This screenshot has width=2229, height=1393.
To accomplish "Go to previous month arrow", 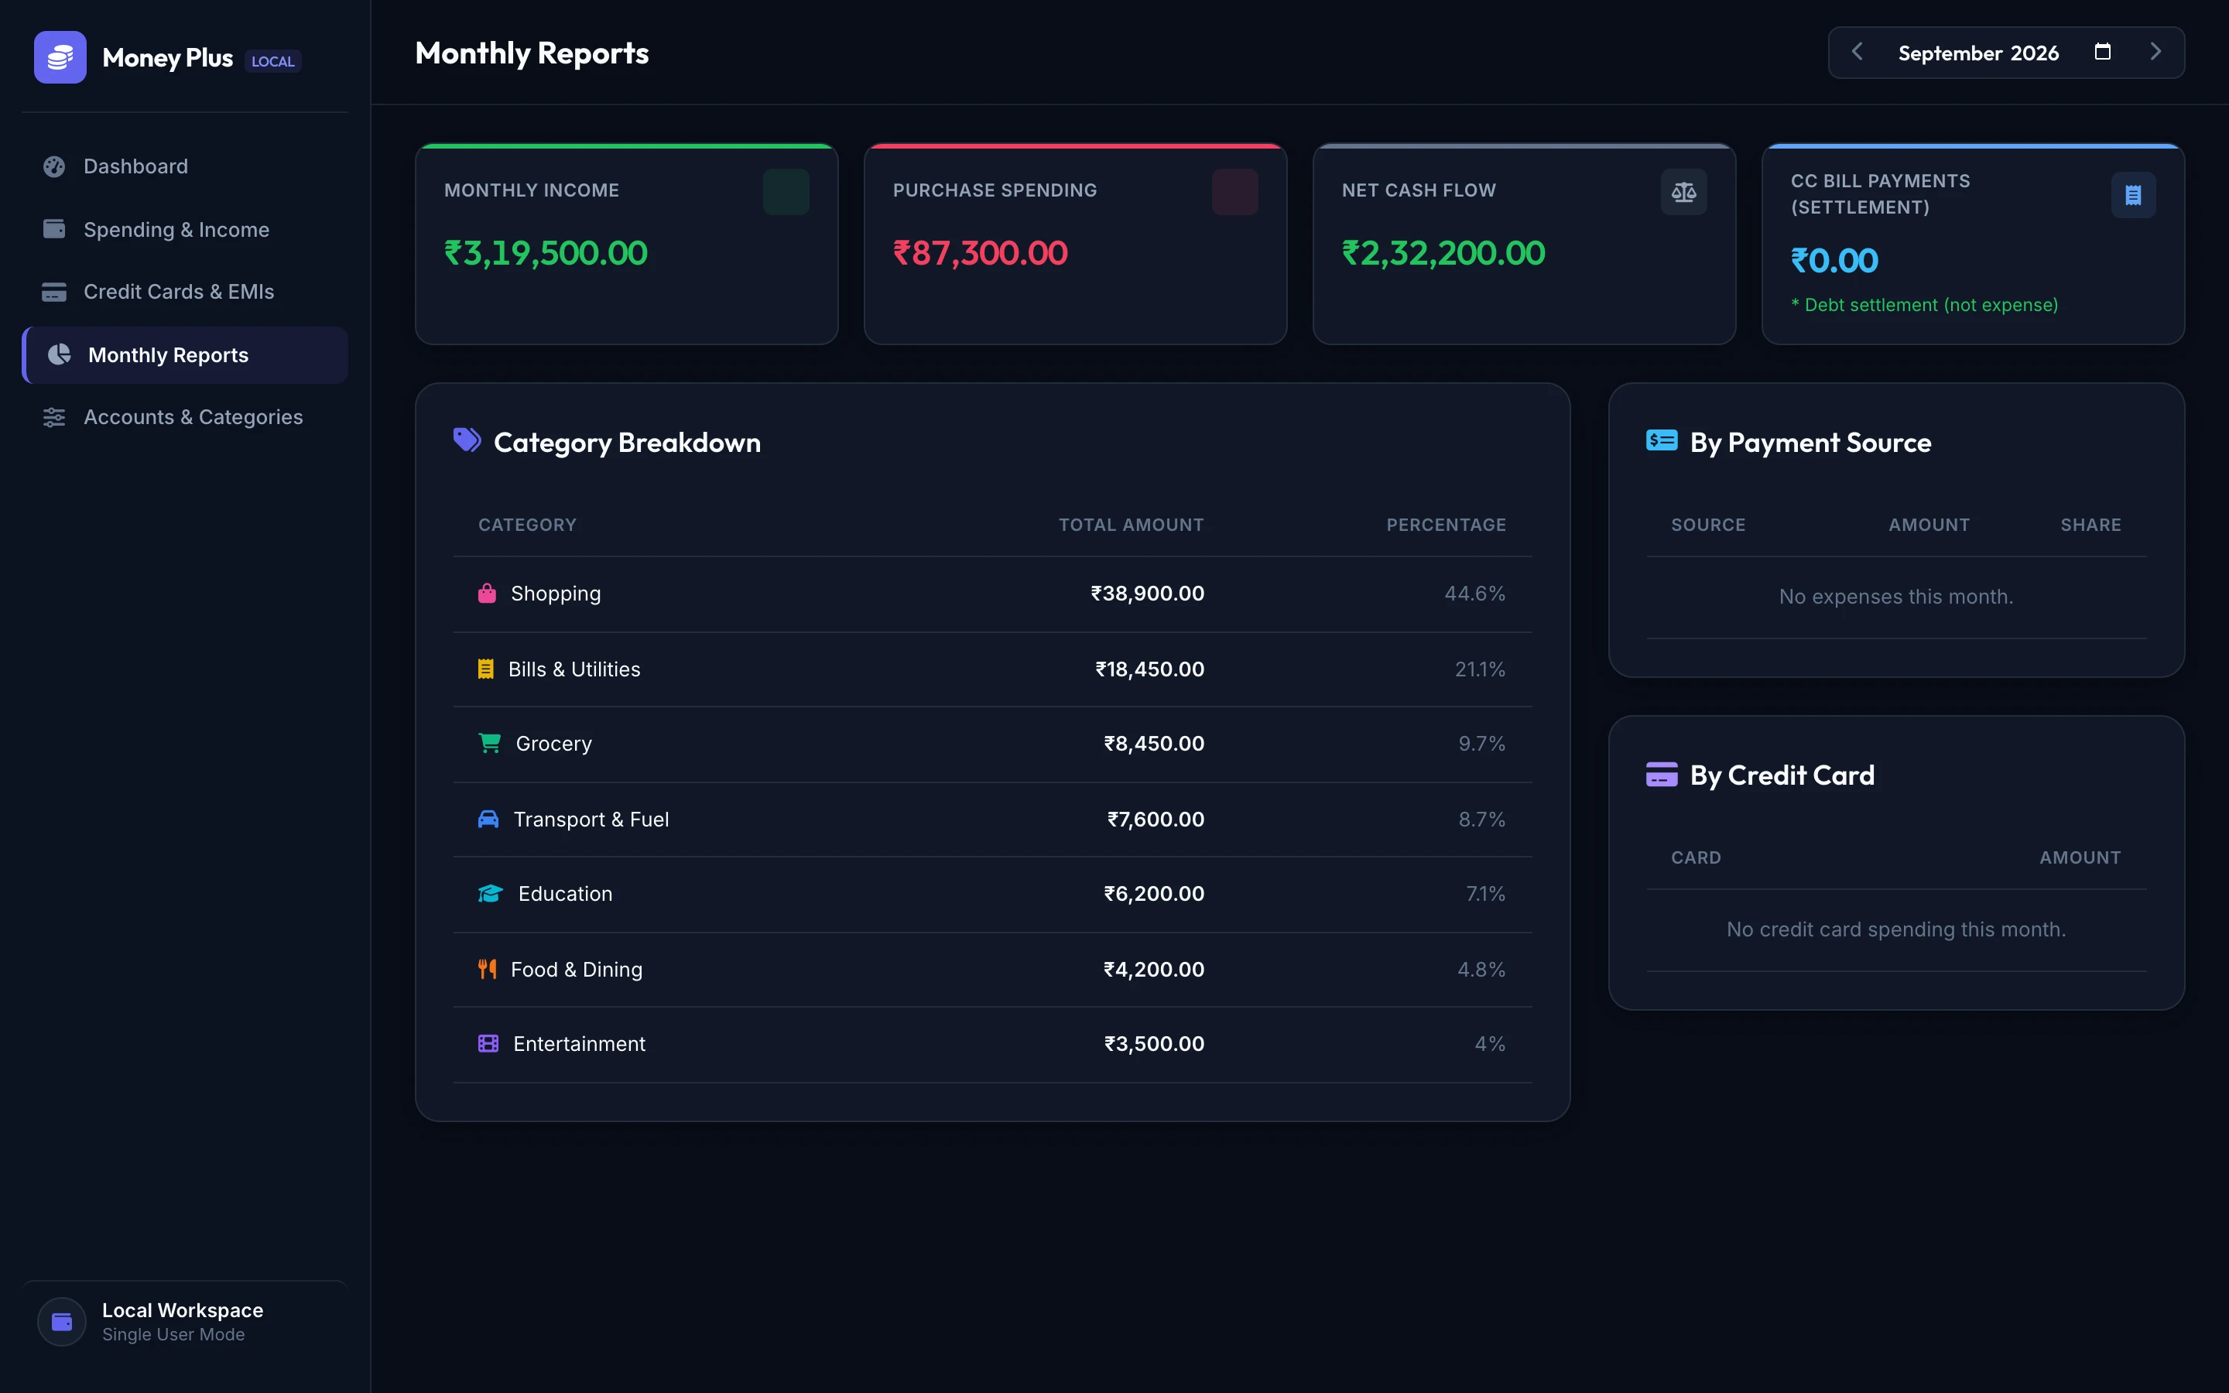I will pyautogui.click(x=1857, y=53).
